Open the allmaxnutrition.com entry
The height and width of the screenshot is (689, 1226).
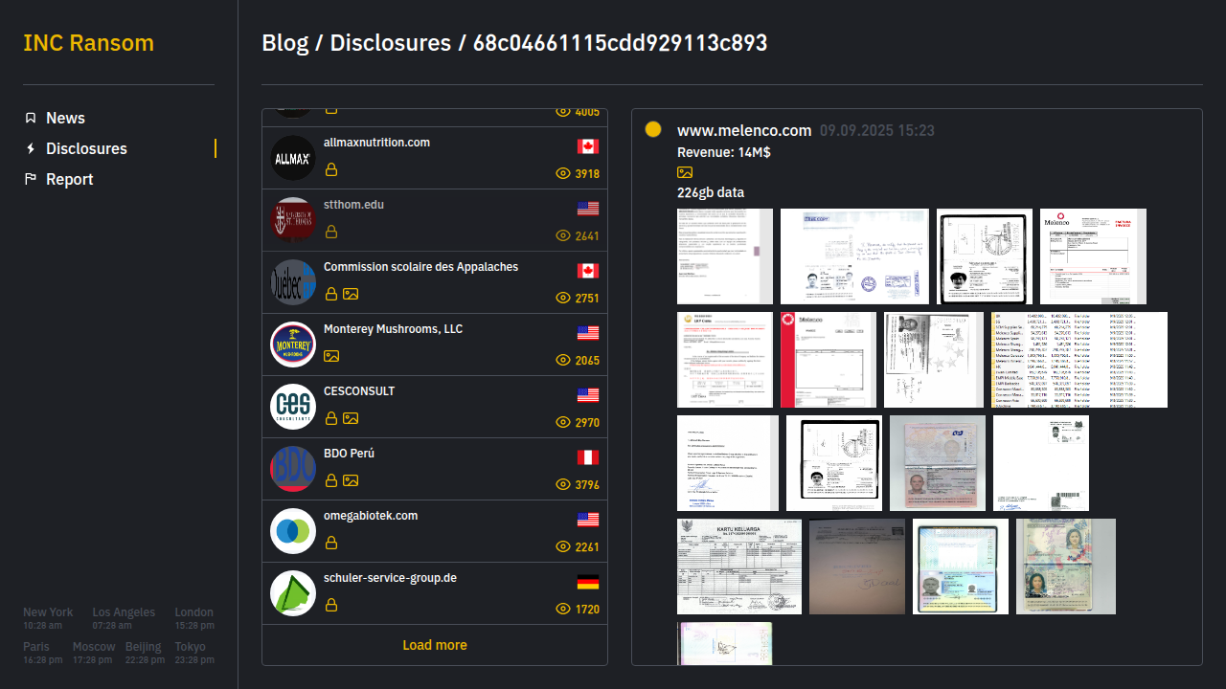[435, 158]
